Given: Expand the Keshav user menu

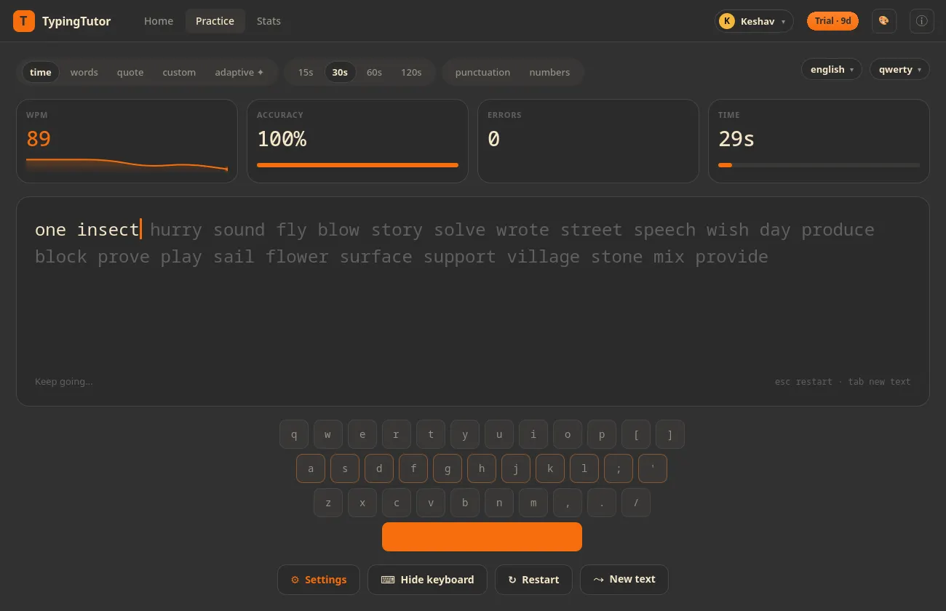Looking at the screenshot, I should click(x=754, y=21).
